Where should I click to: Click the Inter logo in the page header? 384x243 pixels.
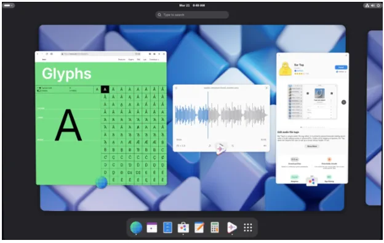44,60
